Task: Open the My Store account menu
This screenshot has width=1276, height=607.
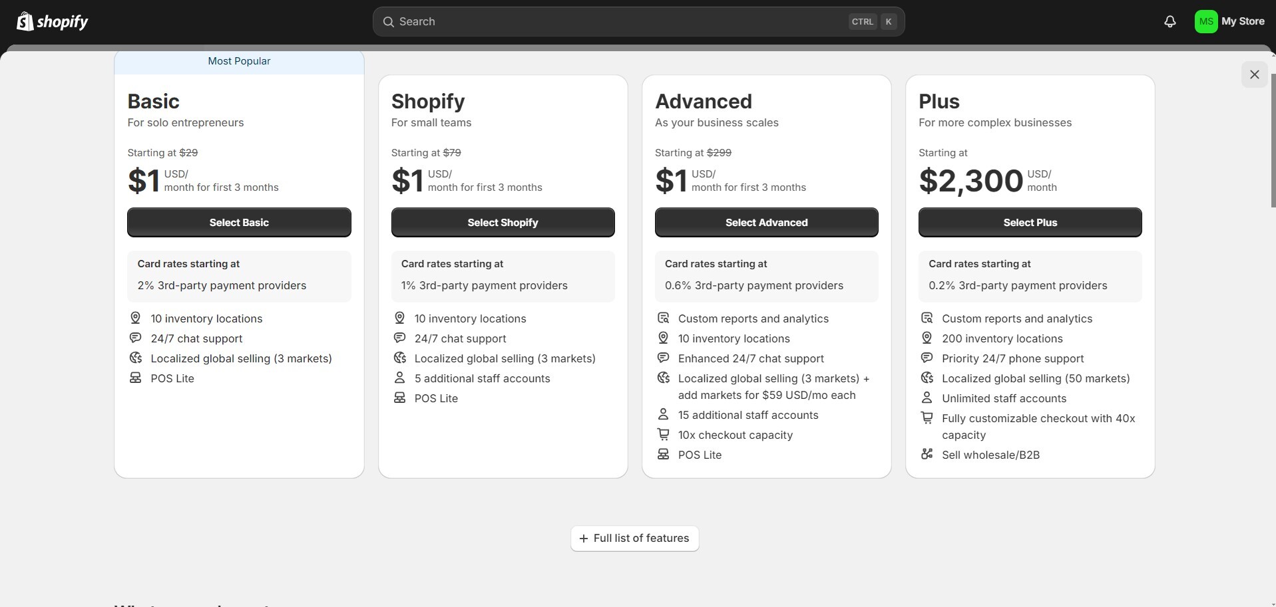Action: (1229, 21)
